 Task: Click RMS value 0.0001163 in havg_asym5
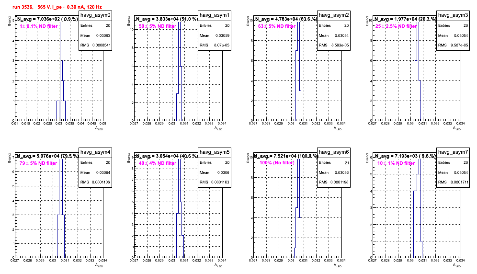221,182
